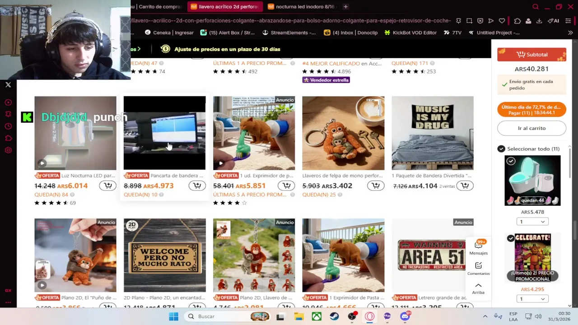Open the extensions cube icon

517,21
